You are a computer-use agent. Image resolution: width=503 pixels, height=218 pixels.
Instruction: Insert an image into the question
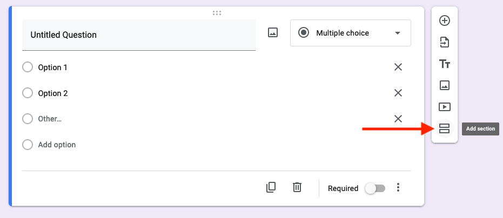[273, 33]
